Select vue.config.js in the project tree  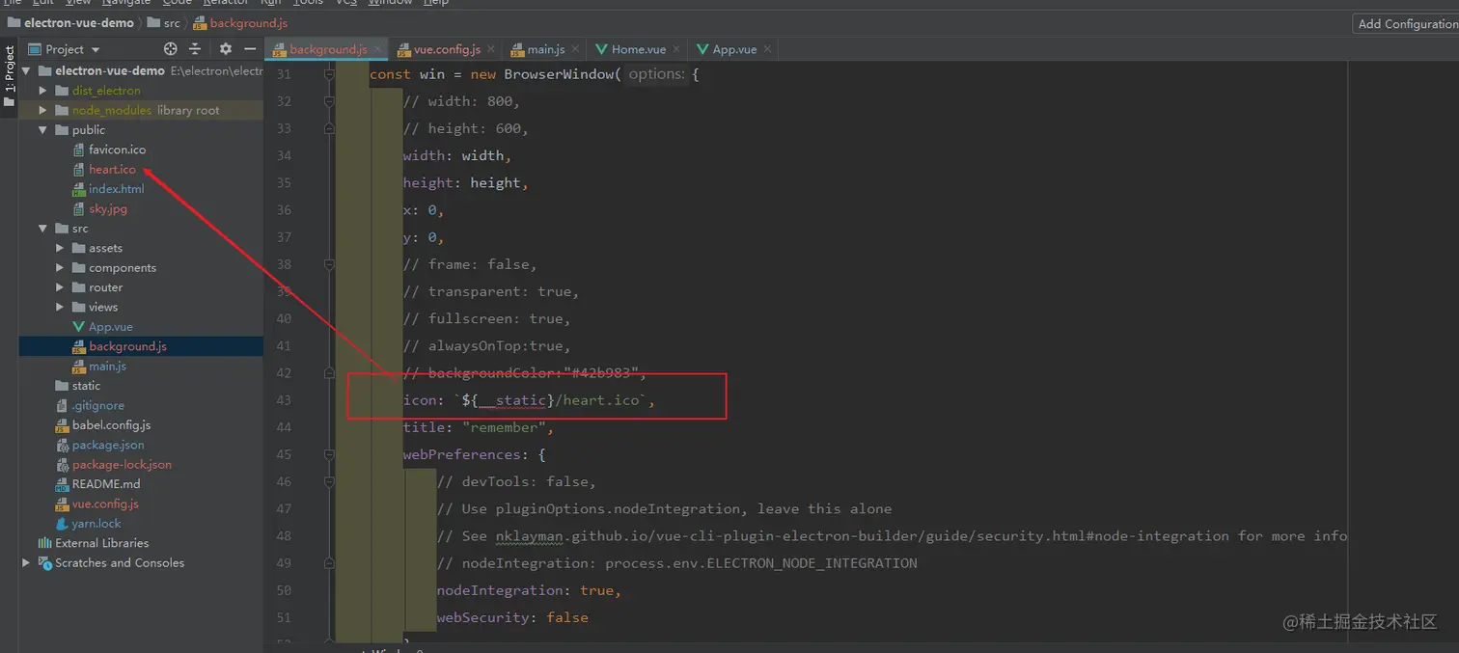point(105,503)
